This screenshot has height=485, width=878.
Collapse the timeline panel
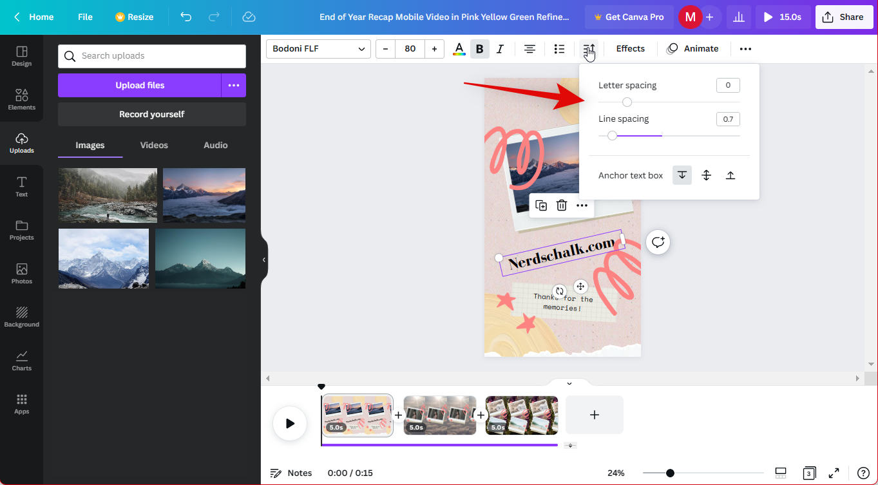569,383
